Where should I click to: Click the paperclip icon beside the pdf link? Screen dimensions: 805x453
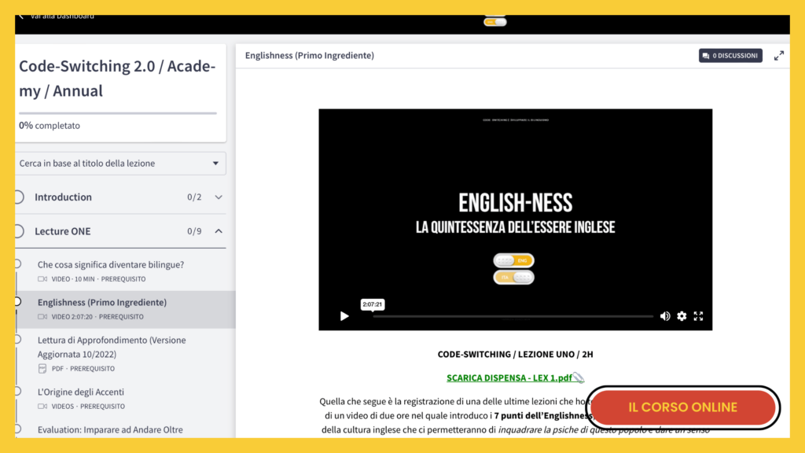click(x=579, y=378)
